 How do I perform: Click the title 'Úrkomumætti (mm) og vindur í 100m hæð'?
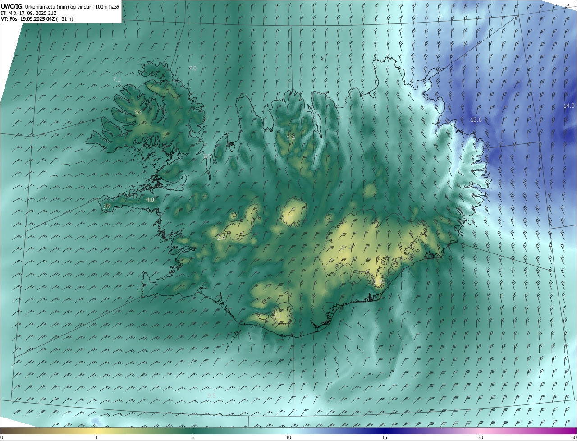72,6
